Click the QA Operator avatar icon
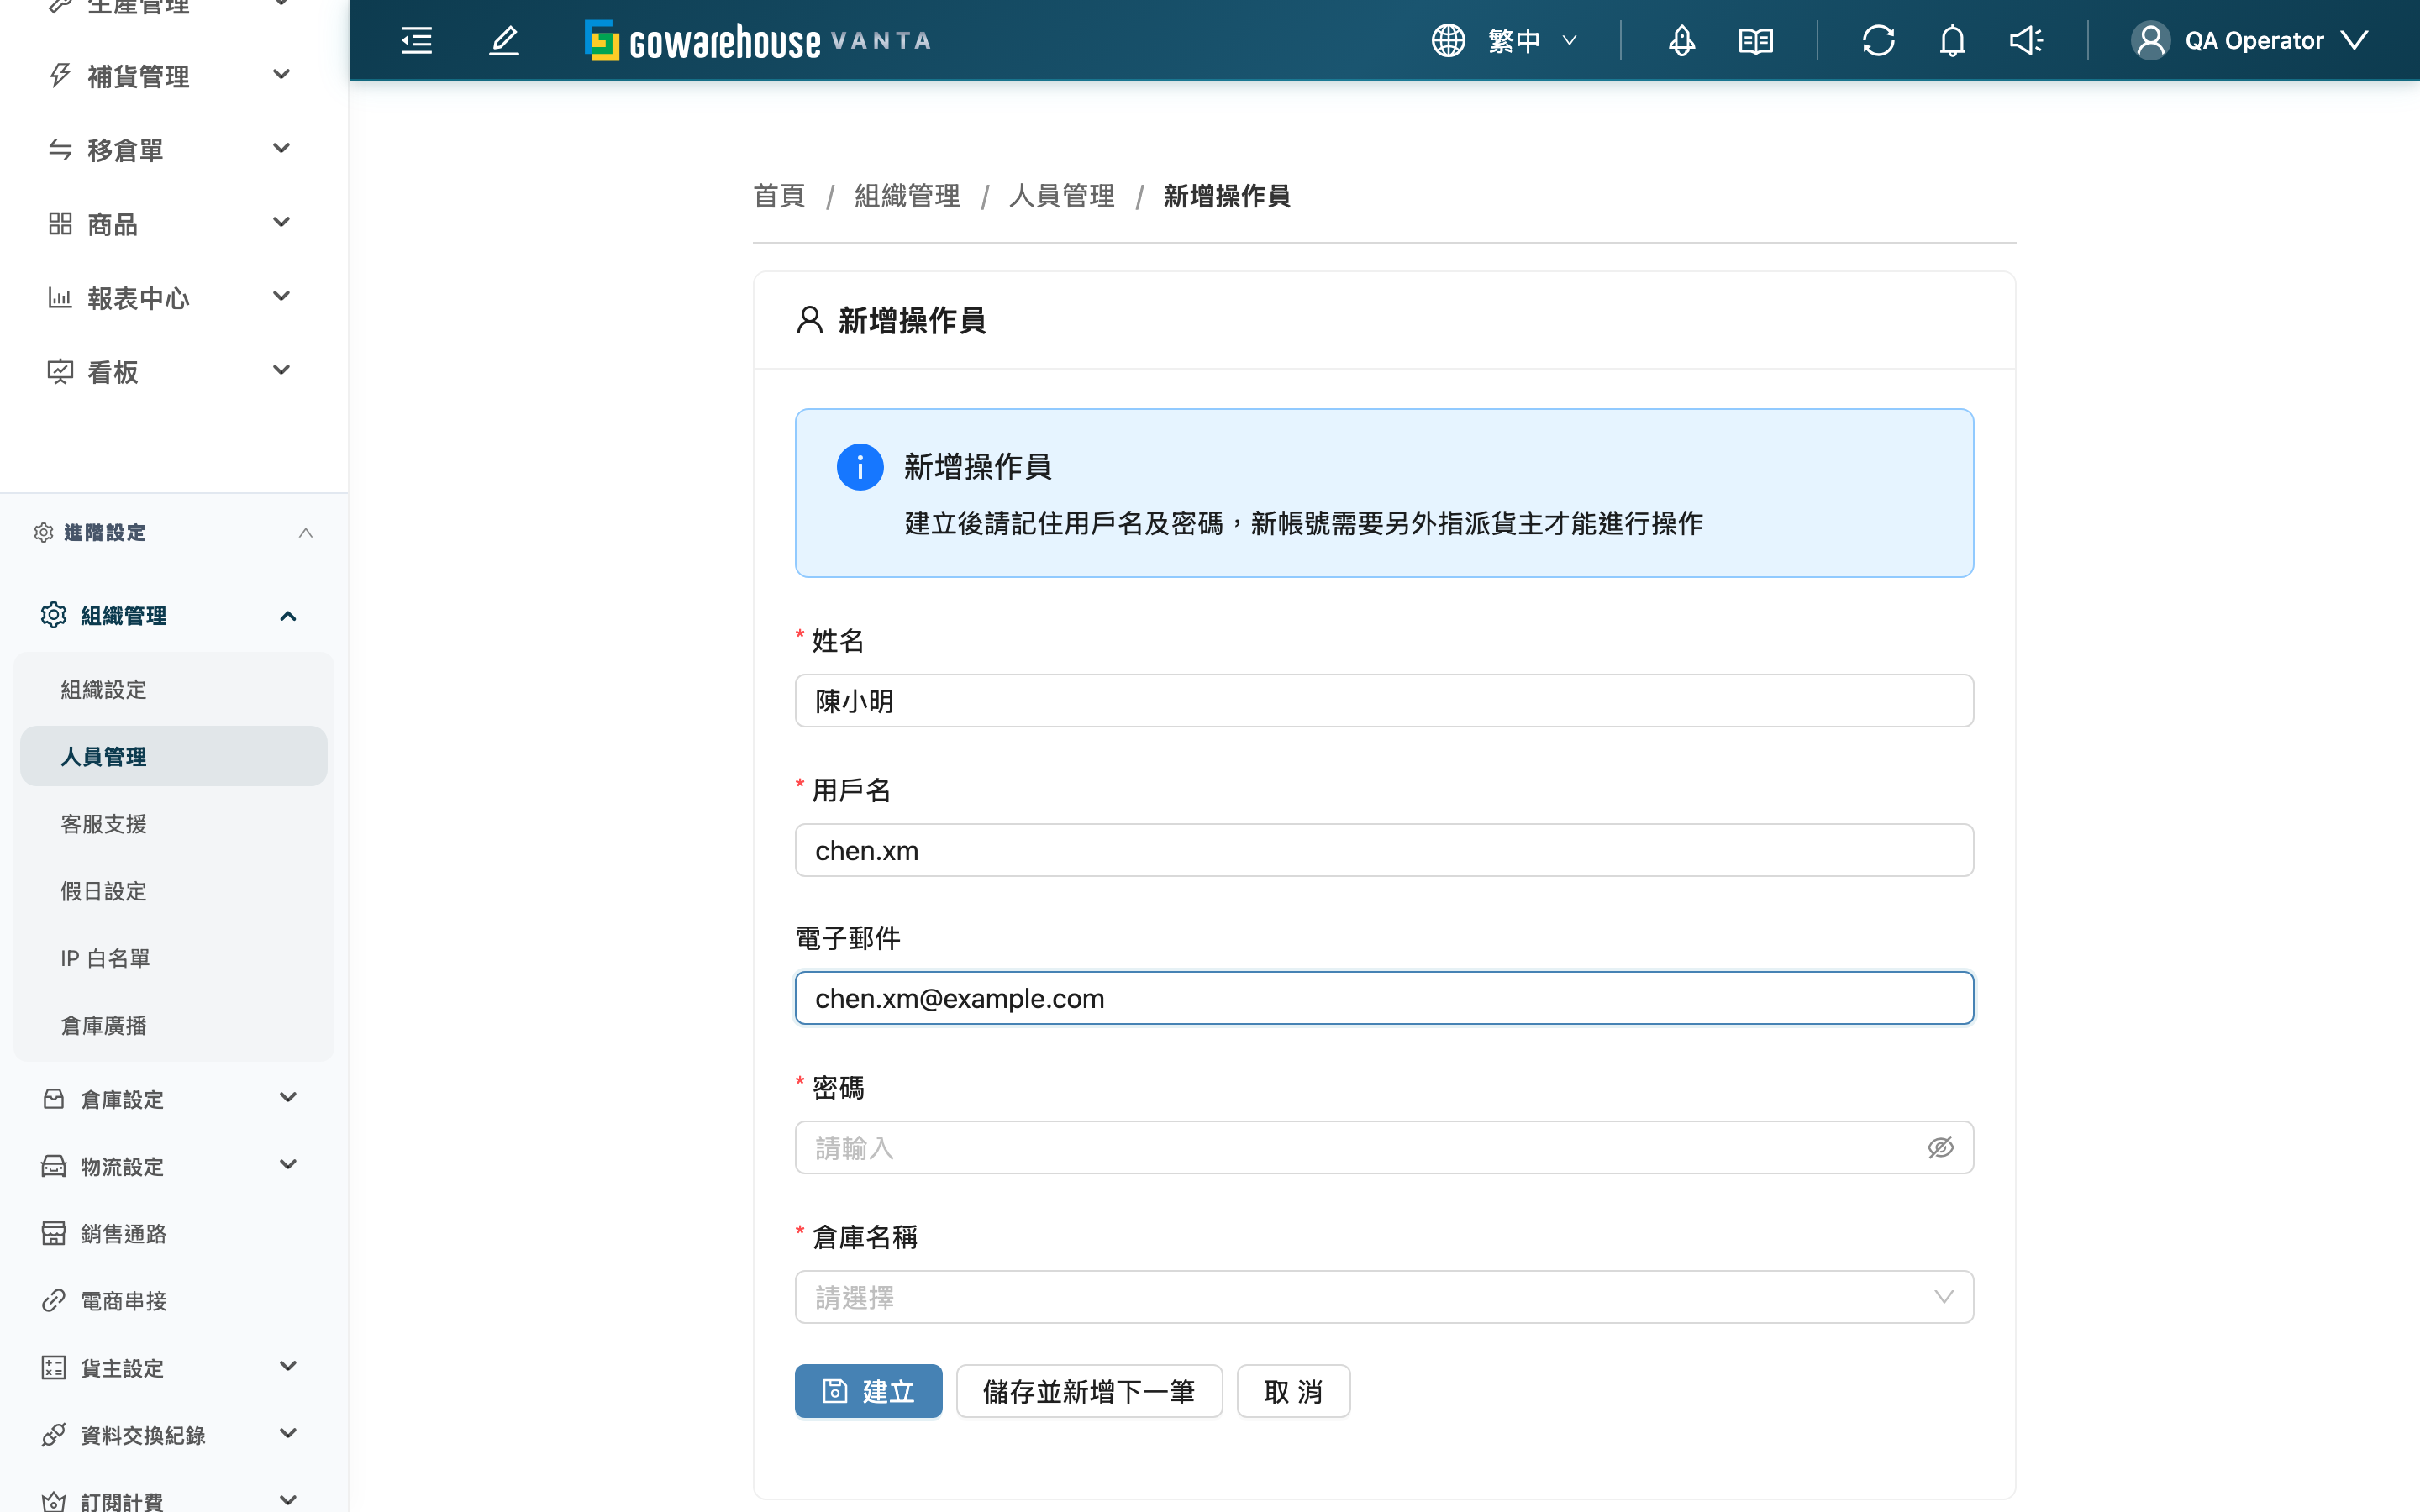This screenshot has height=1512, width=2420. point(2150,40)
